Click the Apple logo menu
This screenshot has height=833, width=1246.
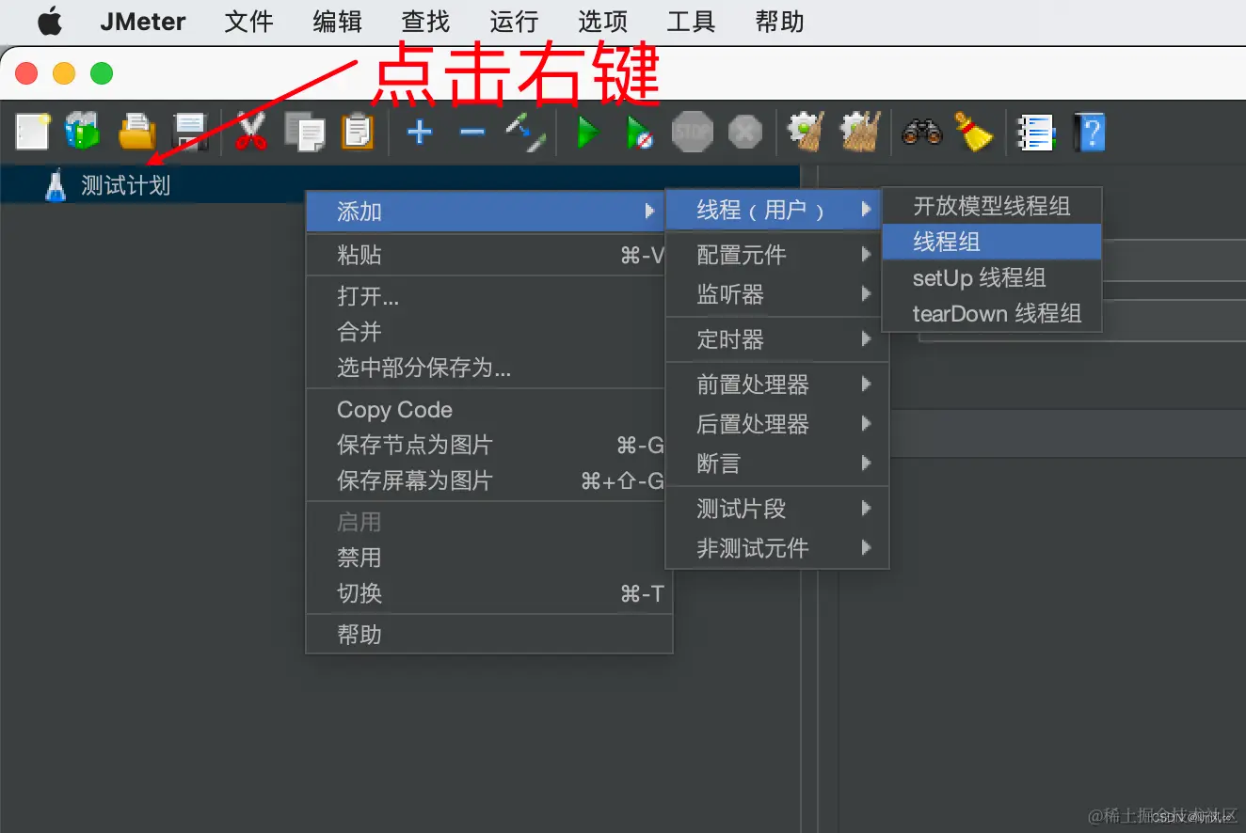point(49,22)
